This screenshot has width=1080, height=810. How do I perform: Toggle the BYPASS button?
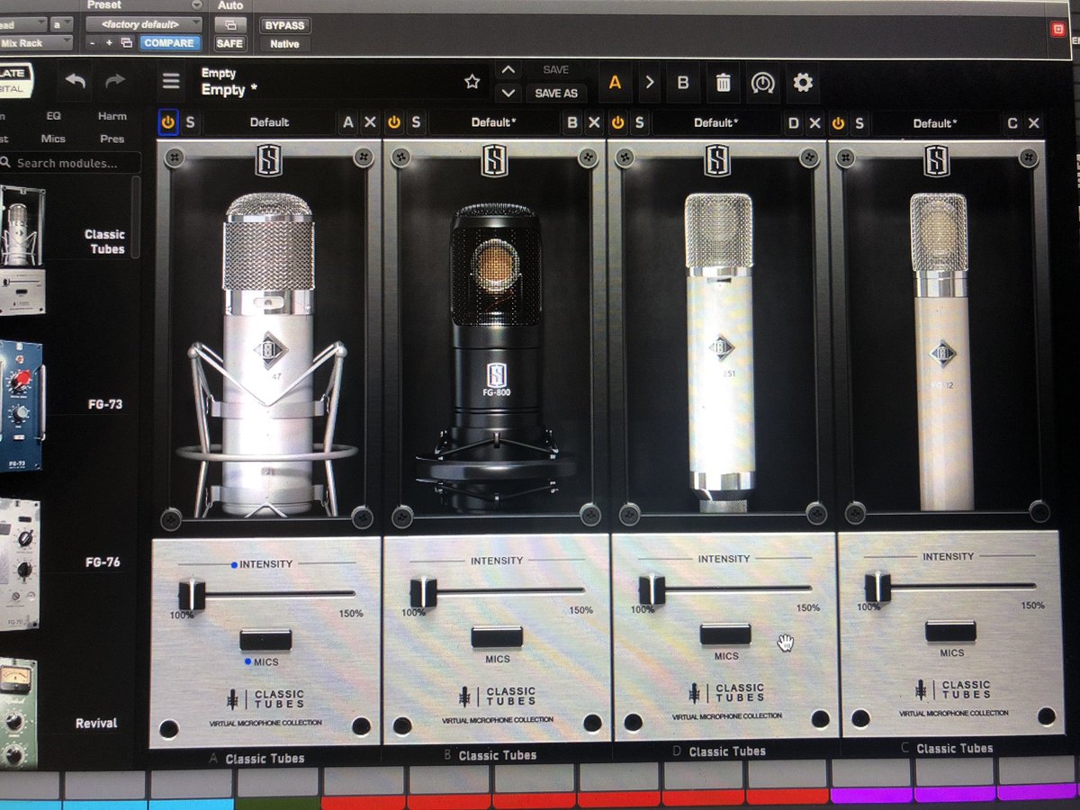tap(284, 25)
